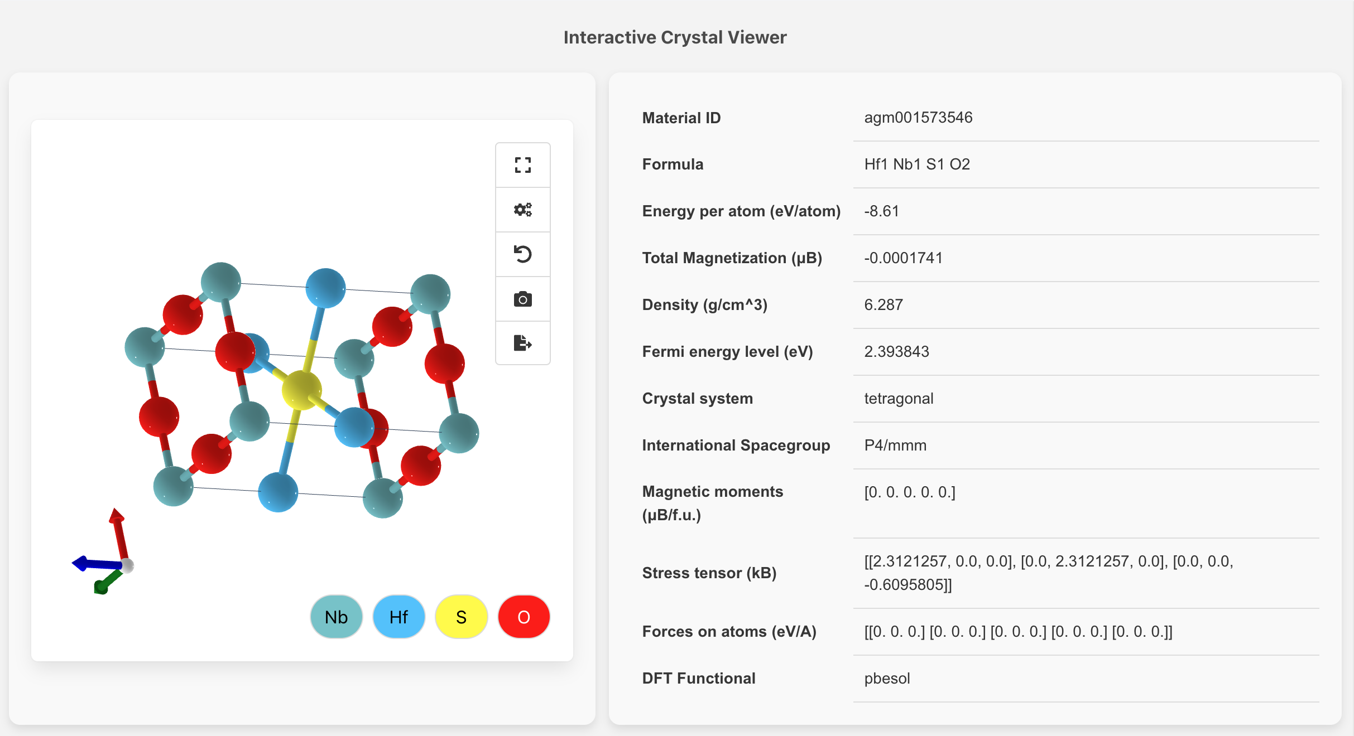Click the crystal system value tetragonal
1354x736 pixels.
click(x=899, y=399)
